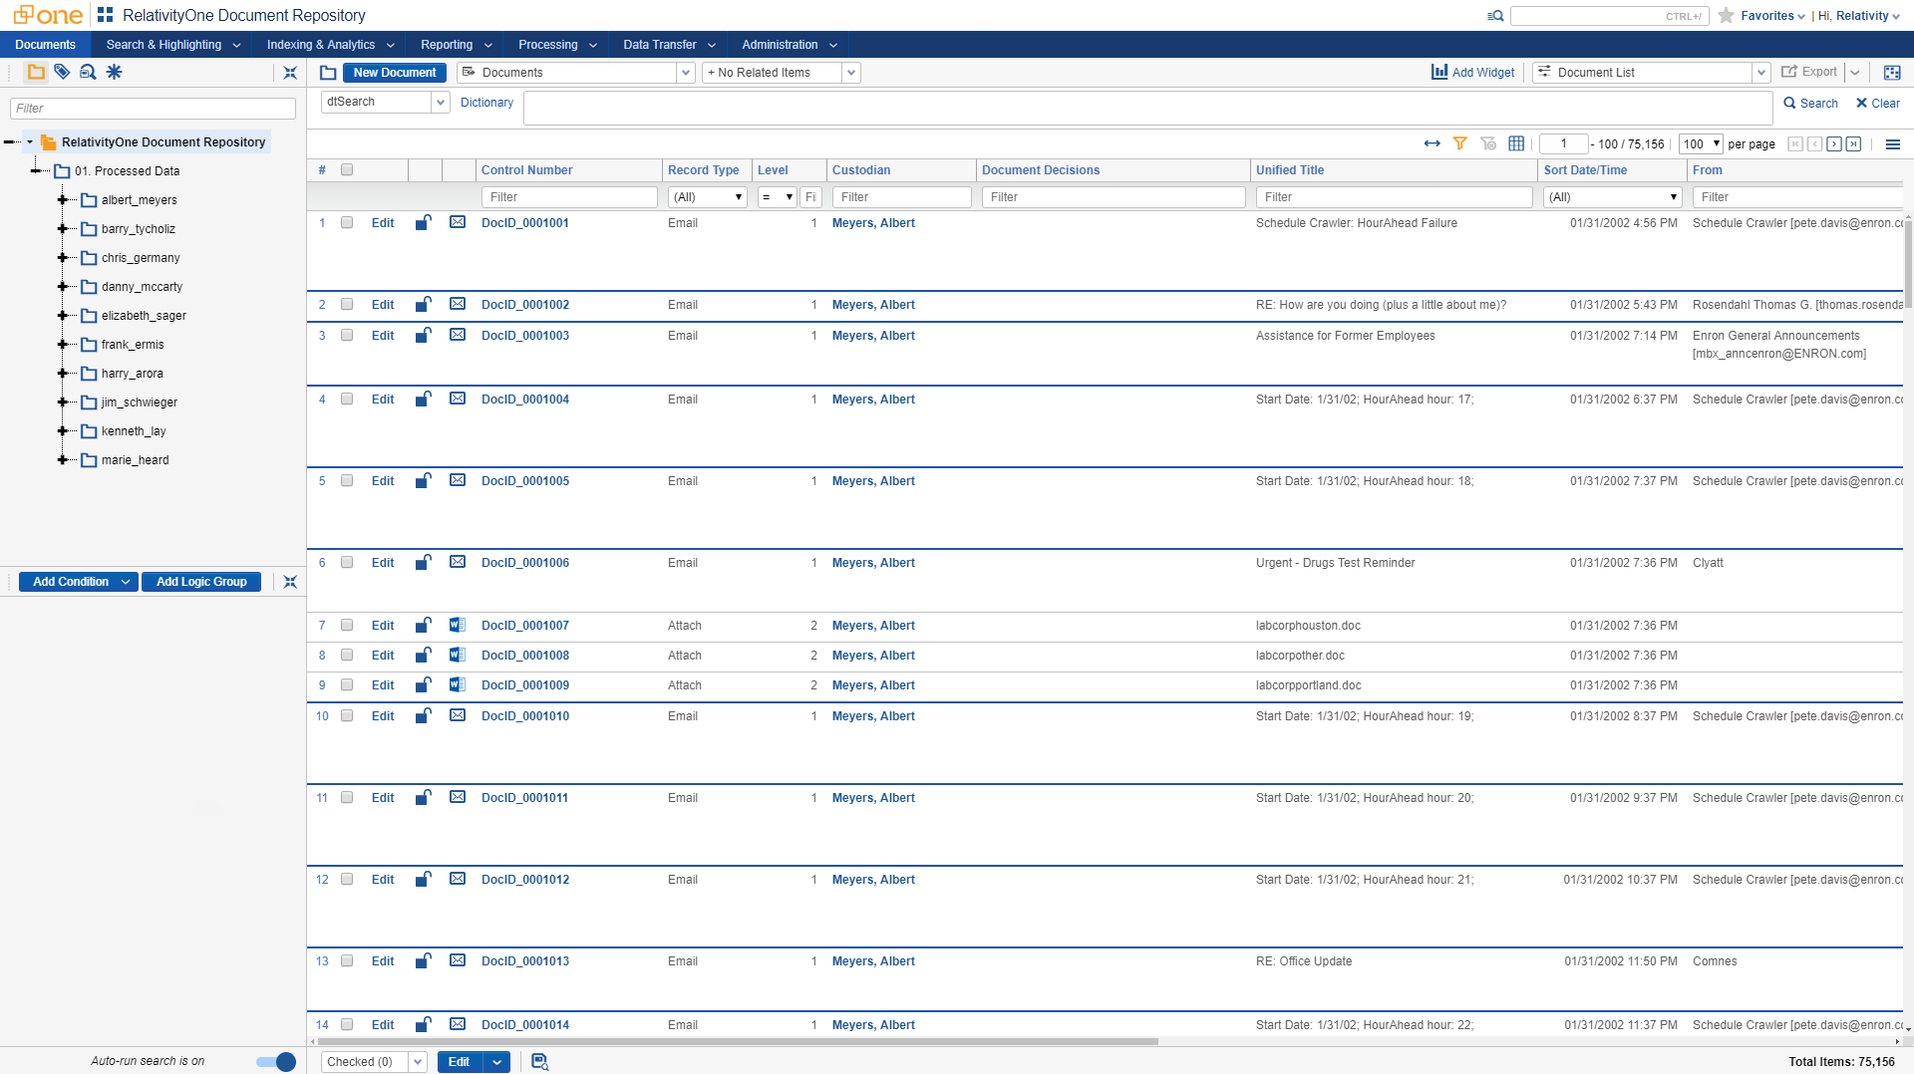Go to next page arrow
Viewport: 1914px width, 1074px height.
click(1834, 143)
